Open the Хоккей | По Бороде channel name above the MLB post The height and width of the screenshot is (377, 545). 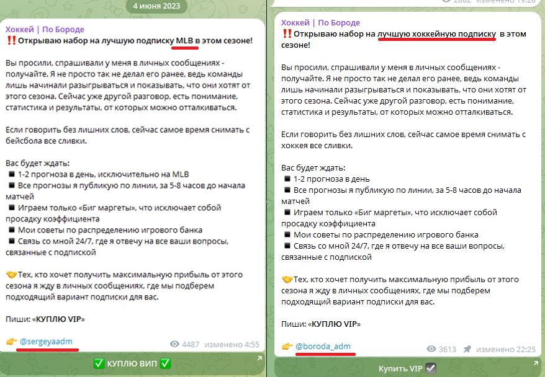point(45,29)
